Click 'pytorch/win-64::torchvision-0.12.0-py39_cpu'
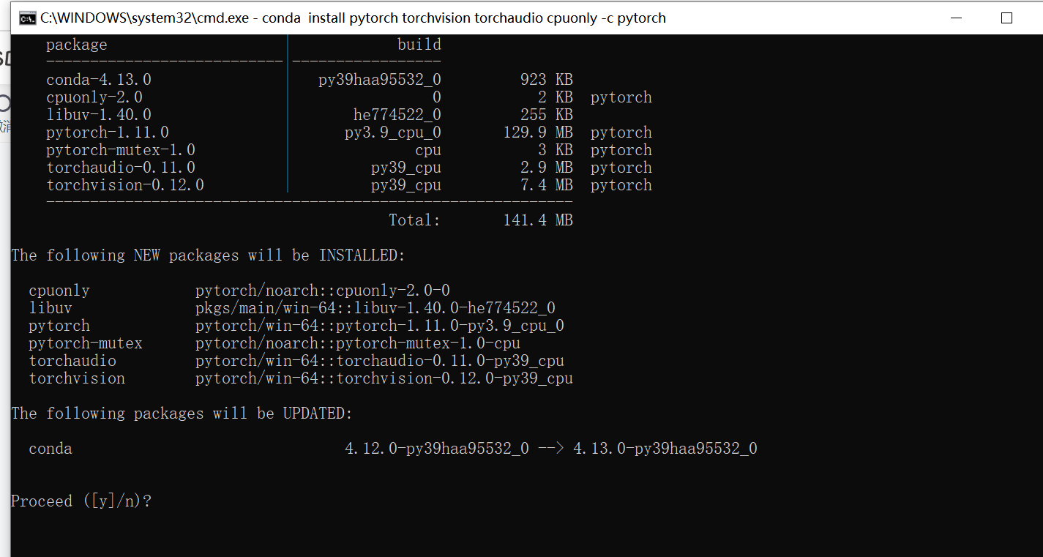 [x=384, y=378]
